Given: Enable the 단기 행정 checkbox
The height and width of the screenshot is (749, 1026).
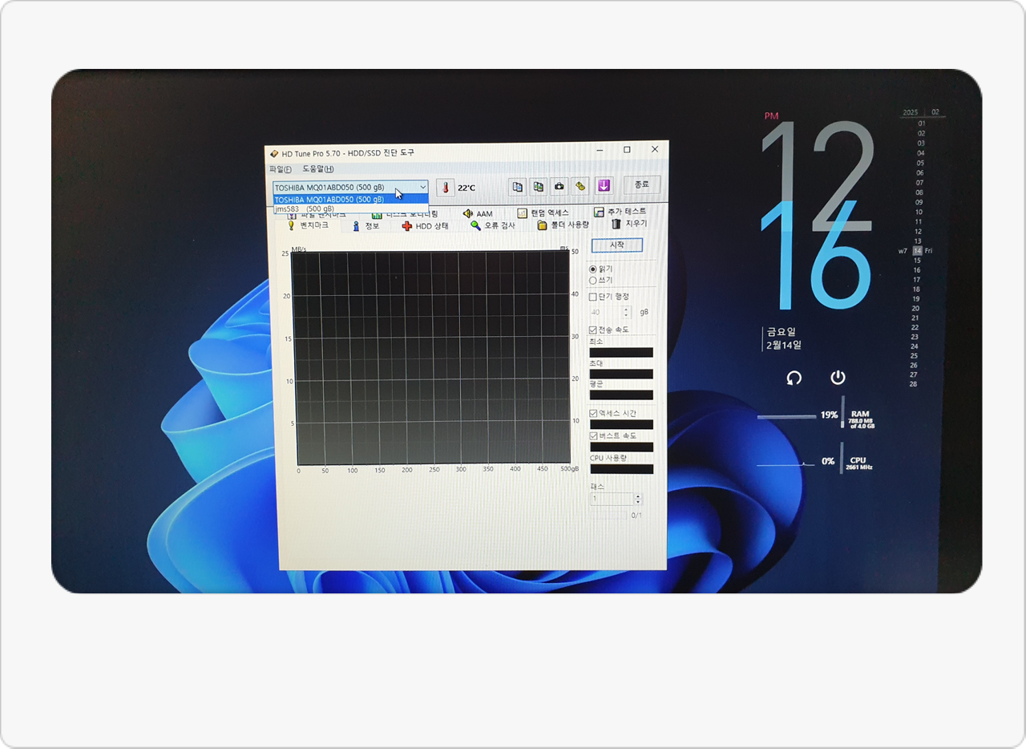Looking at the screenshot, I should (593, 297).
